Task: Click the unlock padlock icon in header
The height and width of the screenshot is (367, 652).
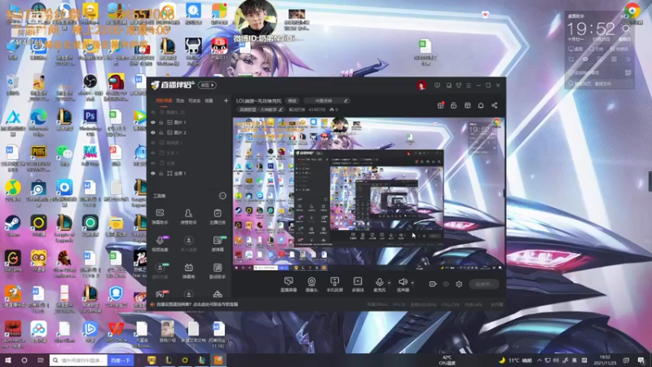Action: click(454, 106)
